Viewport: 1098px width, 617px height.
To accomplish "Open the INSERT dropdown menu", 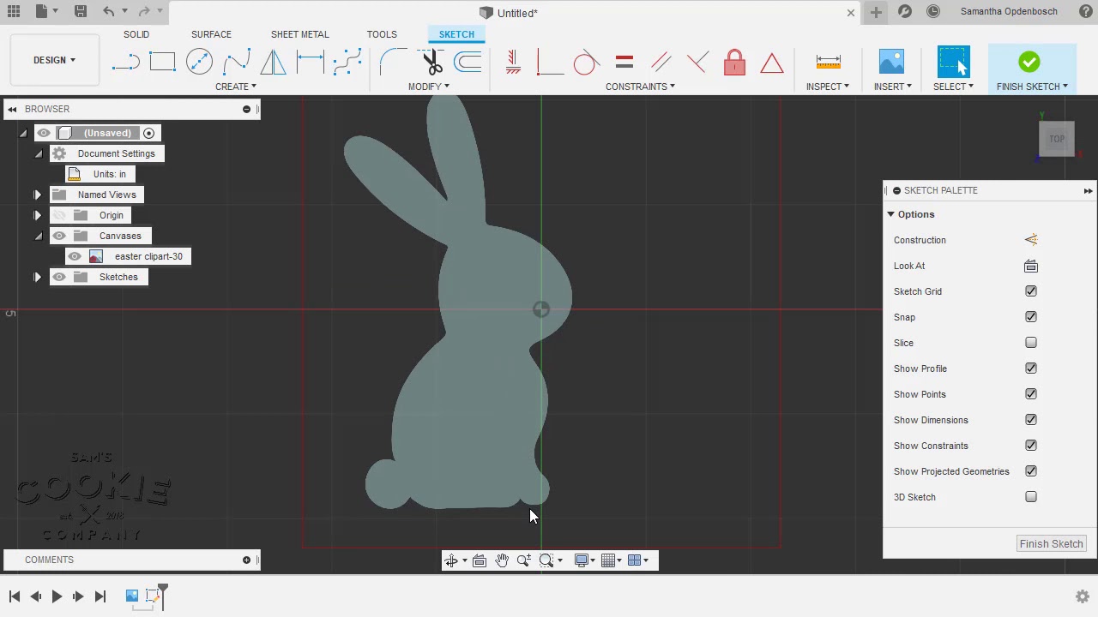I will [892, 87].
